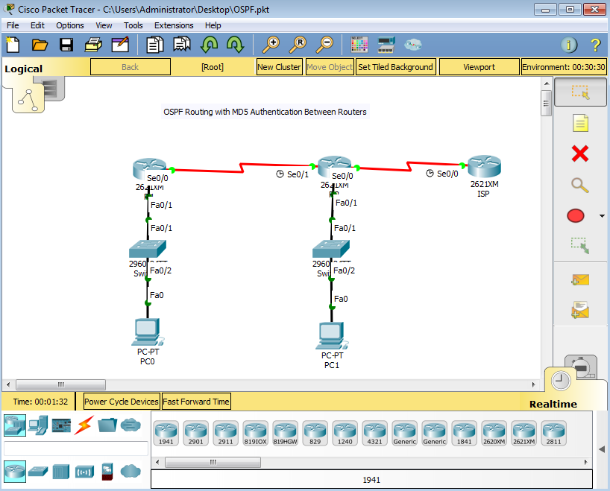610x491 pixels.
Task: Switch to the End Devices category
Action: 38,425
